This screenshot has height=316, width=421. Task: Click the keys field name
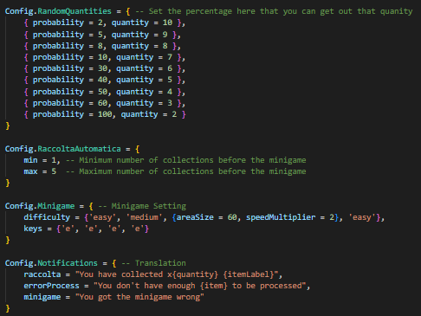tap(33, 229)
